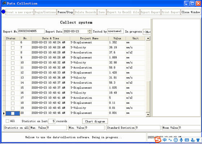Screen dimensions: 202x144
Task: Click the punctuation mode icon
Action: [x=170, y=140]
